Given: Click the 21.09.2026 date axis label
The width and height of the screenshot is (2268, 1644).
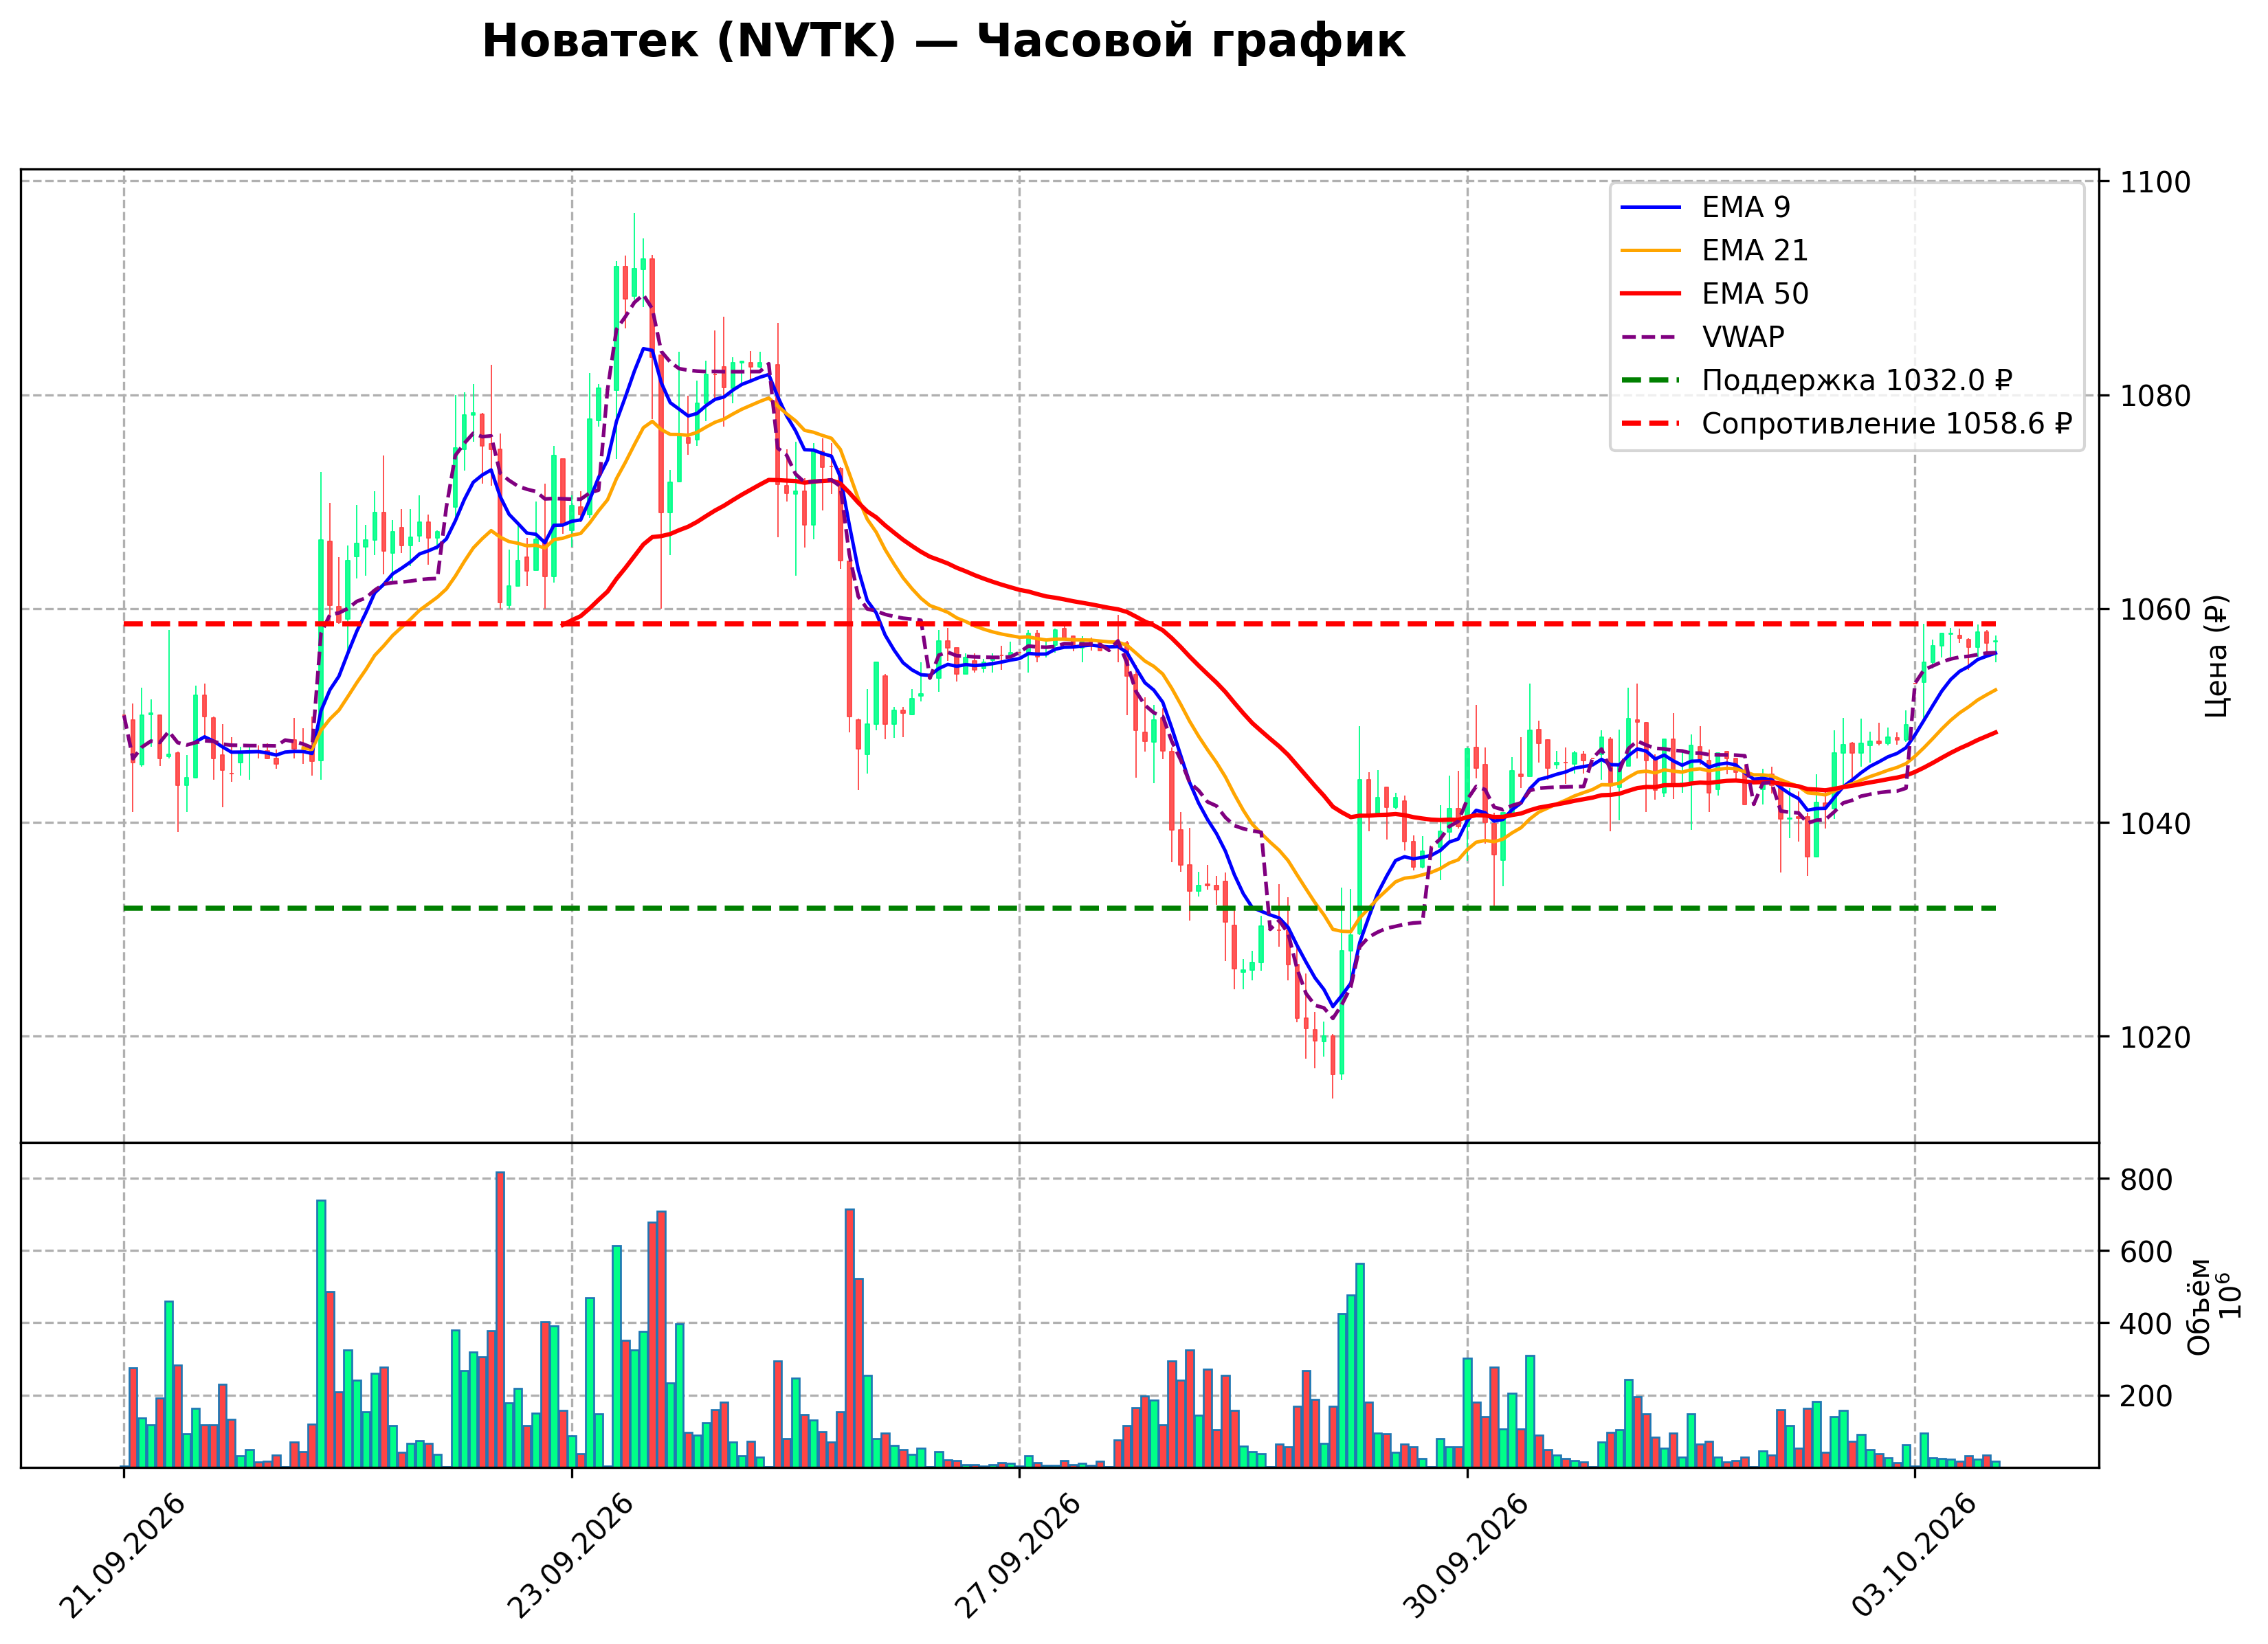Looking at the screenshot, I should pyautogui.click(x=122, y=1556).
